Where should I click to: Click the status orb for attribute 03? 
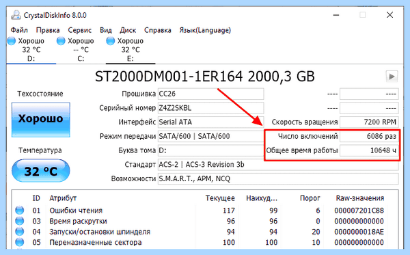[x=20, y=221]
